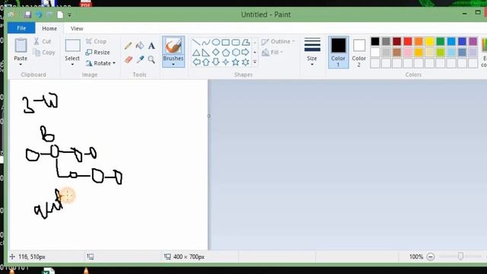Pick the green color swatch
487x274 pixels.
click(441, 41)
